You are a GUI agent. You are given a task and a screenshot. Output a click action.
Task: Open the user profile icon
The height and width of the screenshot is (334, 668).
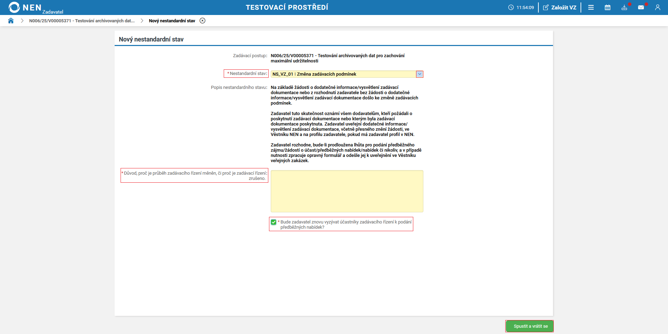pos(658,7)
